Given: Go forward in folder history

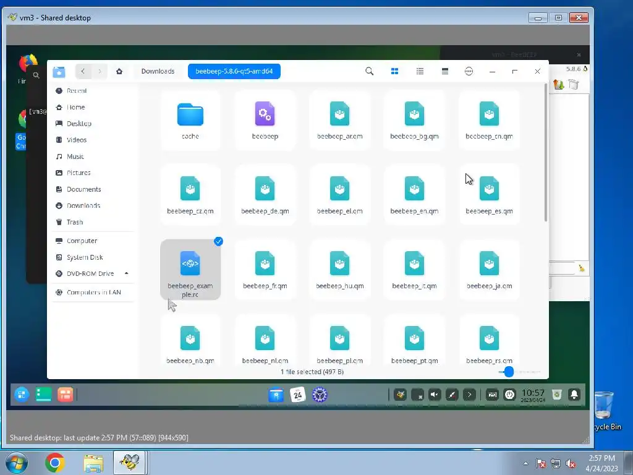Looking at the screenshot, I should pyautogui.click(x=100, y=71).
